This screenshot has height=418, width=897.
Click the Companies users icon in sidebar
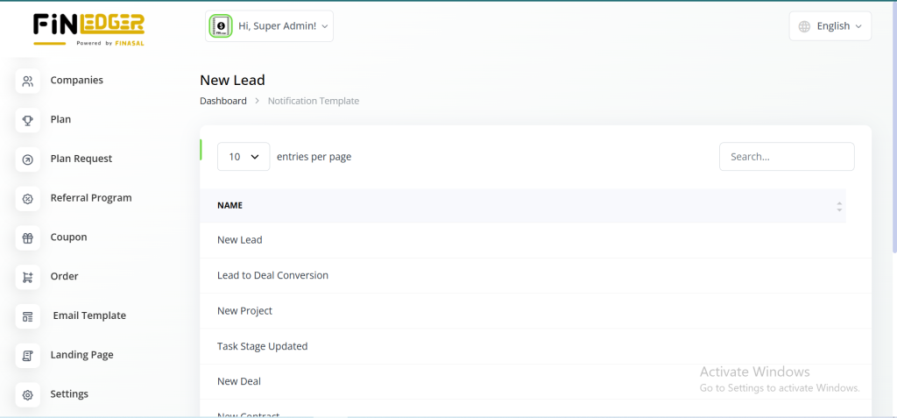(28, 81)
